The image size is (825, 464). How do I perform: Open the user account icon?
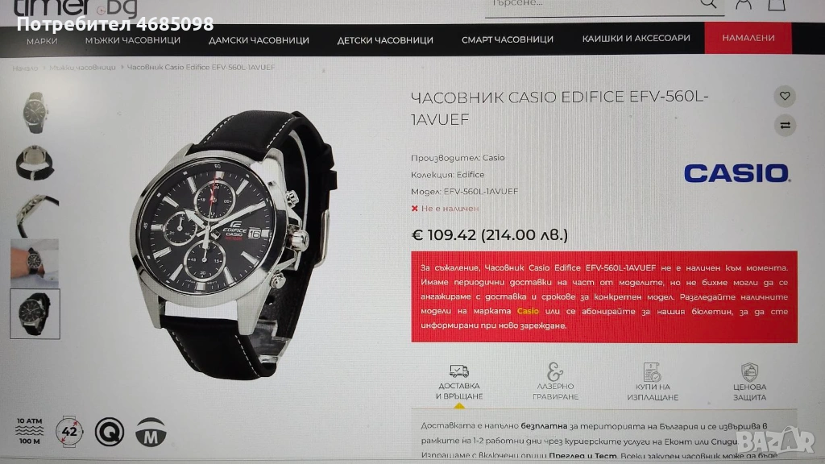click(x=743, y=4)
